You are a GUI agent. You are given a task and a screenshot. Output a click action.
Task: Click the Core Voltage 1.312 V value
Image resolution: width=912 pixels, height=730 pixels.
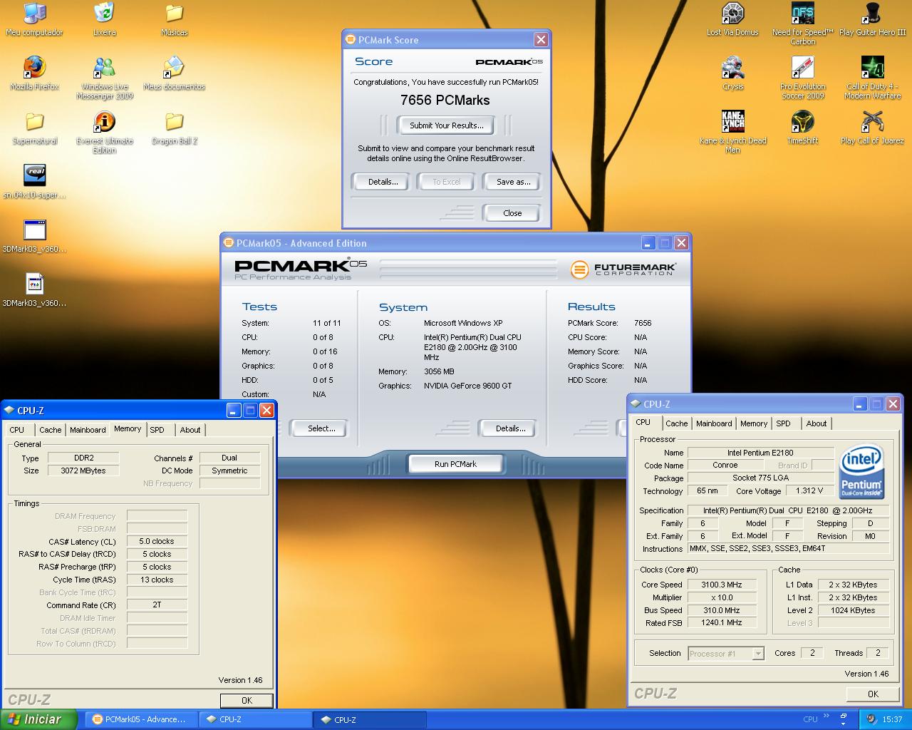click(x=809, y=490)
